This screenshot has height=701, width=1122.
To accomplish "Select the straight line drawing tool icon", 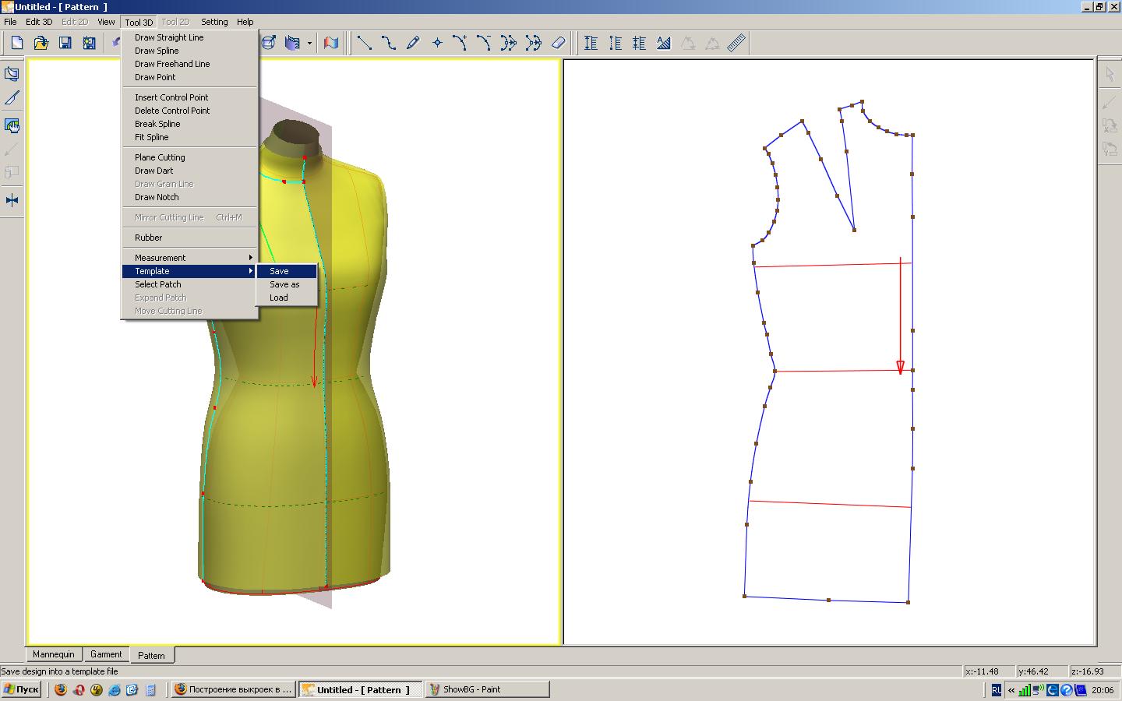I will (364, 43).
